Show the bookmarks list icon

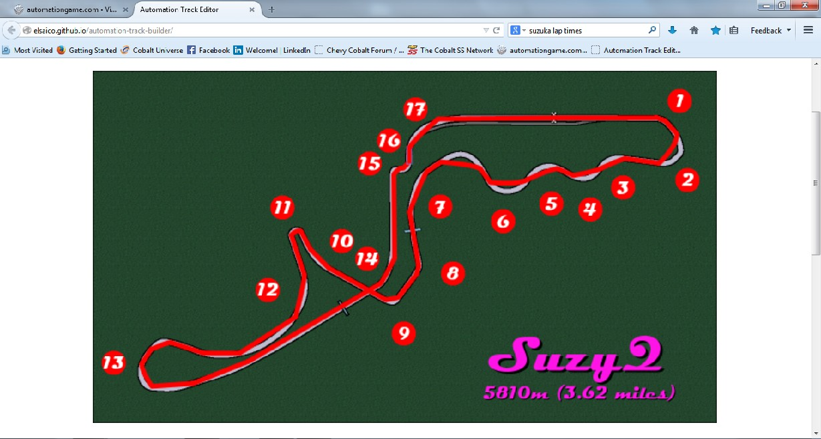[733, 30]
